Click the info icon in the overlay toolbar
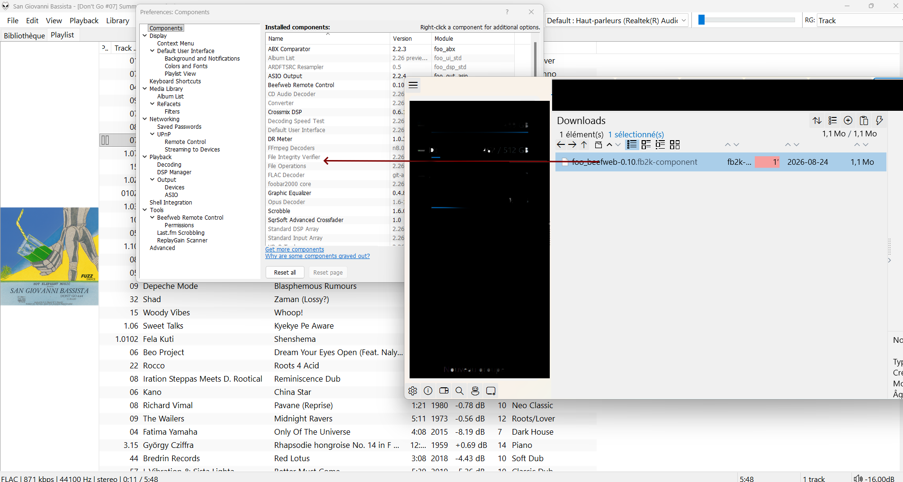This screenshot has width=903, height=482. click(428, 391)
